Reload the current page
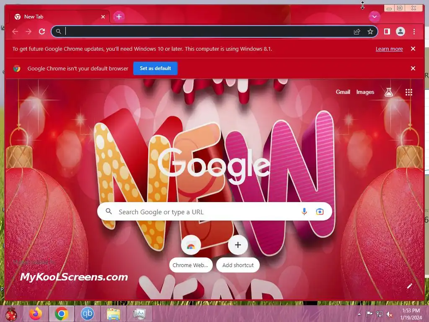The height and width of the screenshot is (322, 429). coord(42,31)
